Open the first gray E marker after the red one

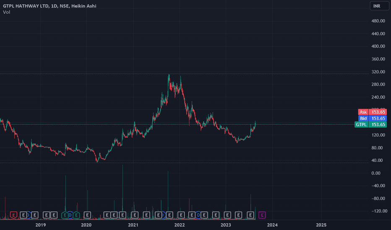point(23,215)
